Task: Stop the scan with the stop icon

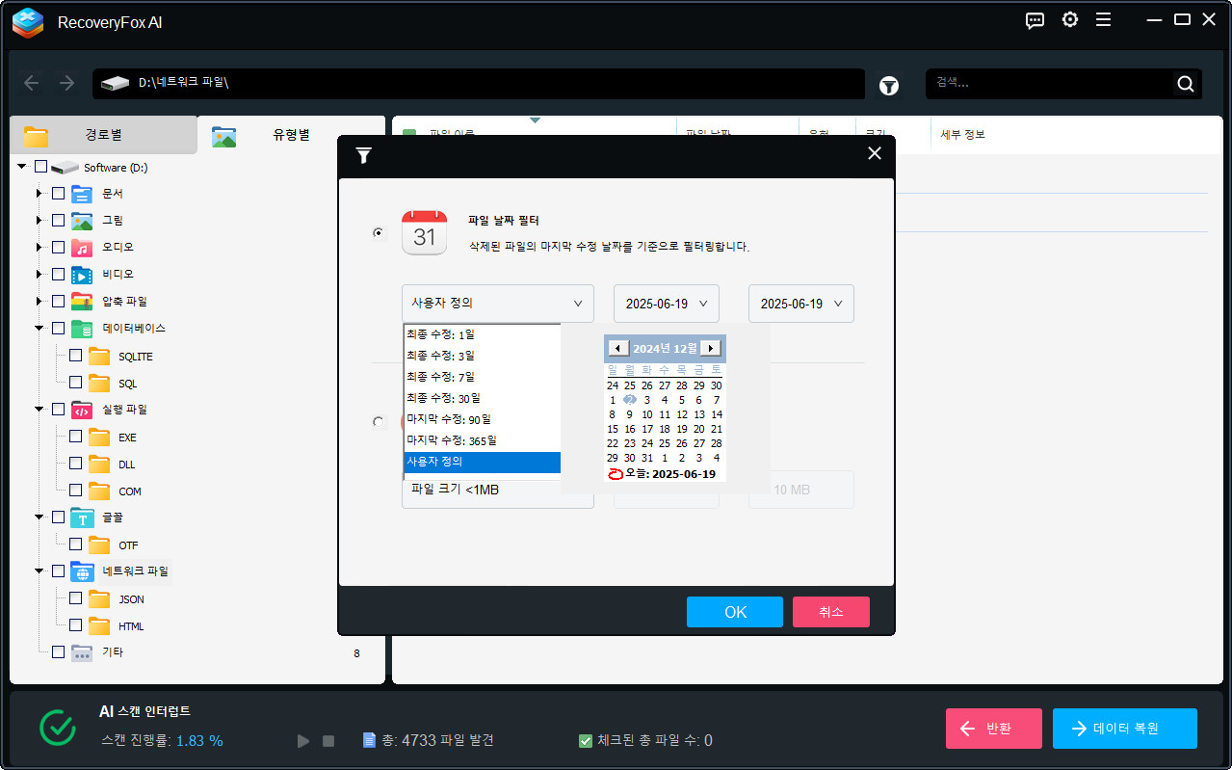Action: [328, 740]
